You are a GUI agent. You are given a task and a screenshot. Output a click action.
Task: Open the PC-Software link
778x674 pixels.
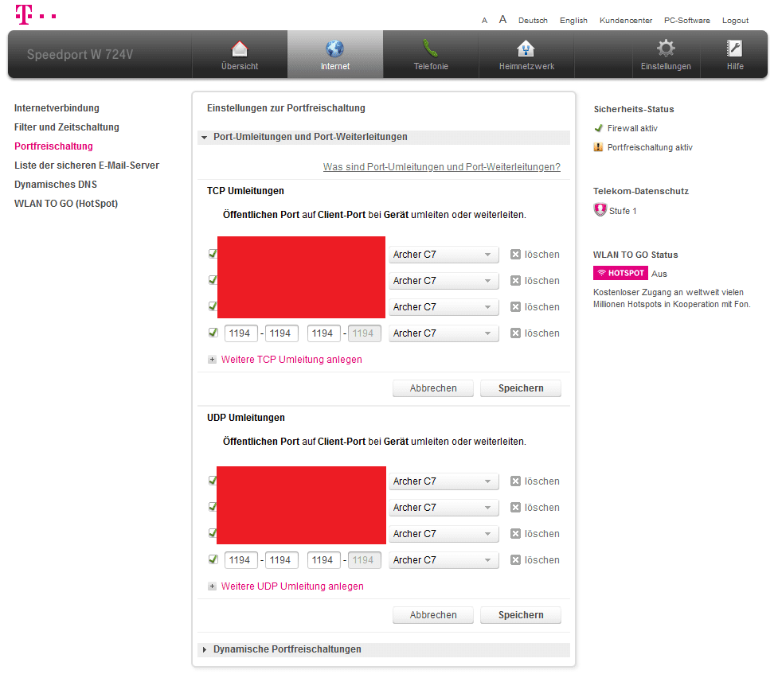[x=686, y=21]
